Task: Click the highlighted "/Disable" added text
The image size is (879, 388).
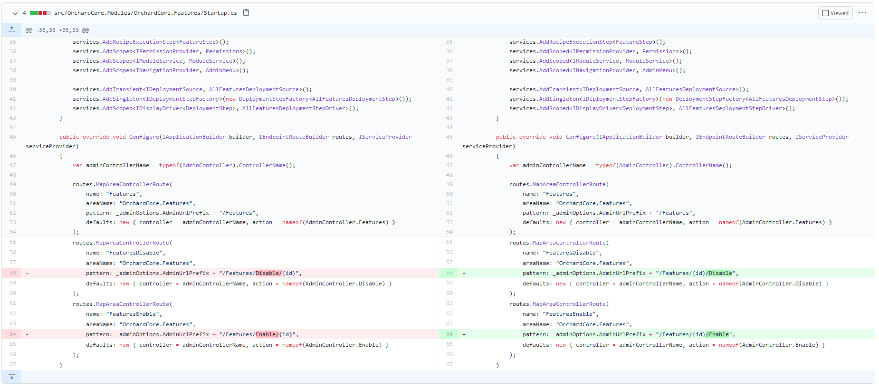Action: tap(719, 273)
